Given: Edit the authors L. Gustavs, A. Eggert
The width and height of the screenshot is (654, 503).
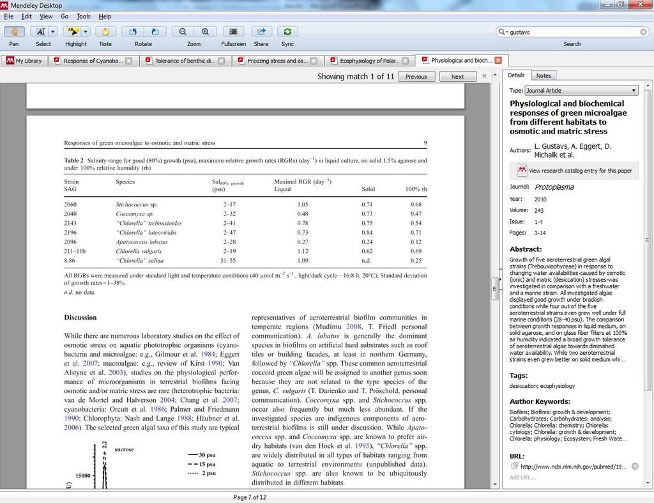Looking at the screenshot, I should (573, 150).
